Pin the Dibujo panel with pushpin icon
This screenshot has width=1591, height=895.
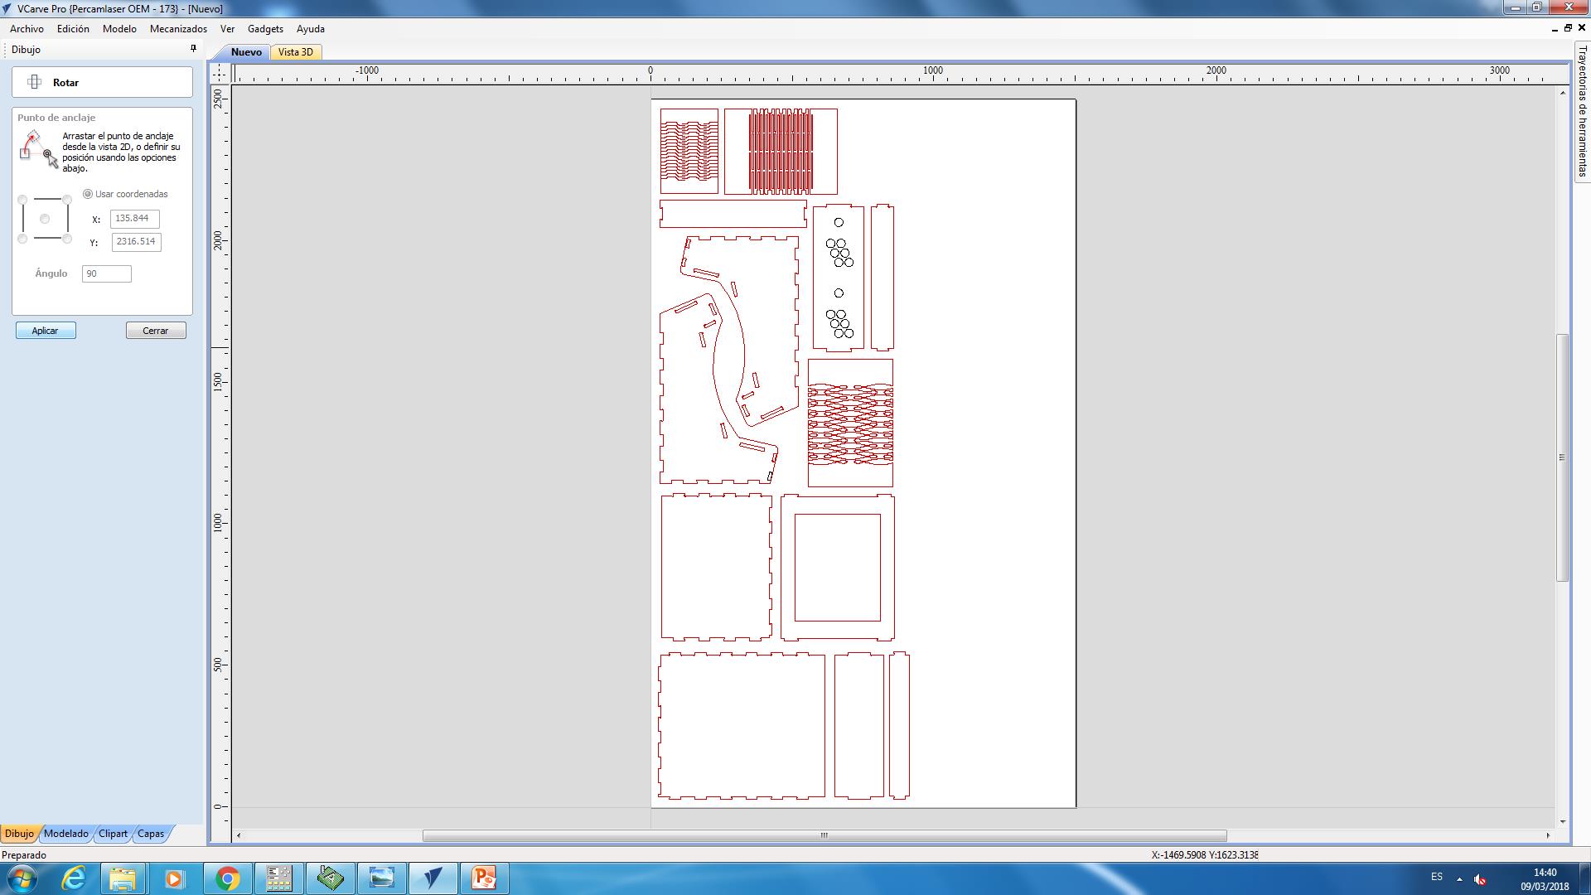click(x=193, y=49)
